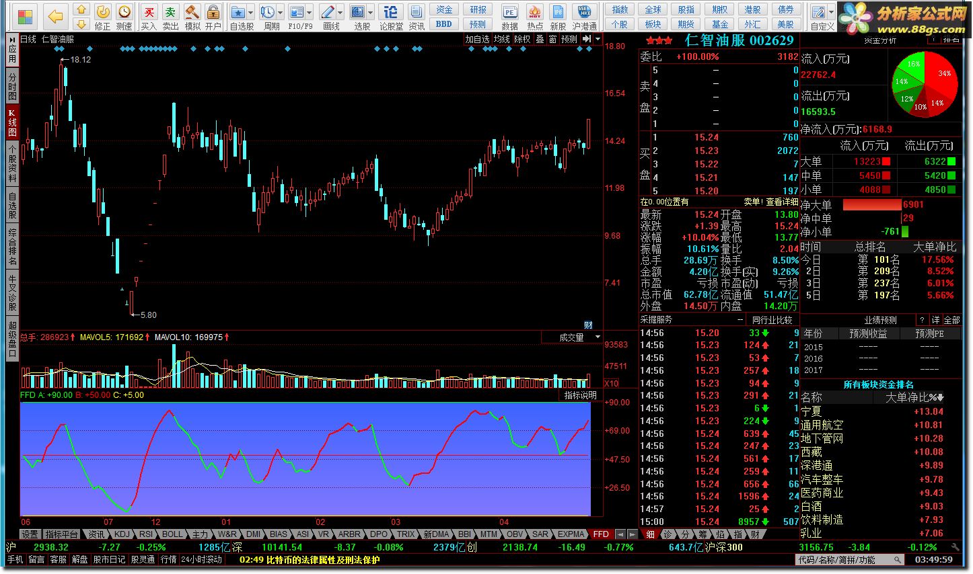973x574 pixels.
Task: Click the 港股 Hong Kong stocks button
Action: 752,9
